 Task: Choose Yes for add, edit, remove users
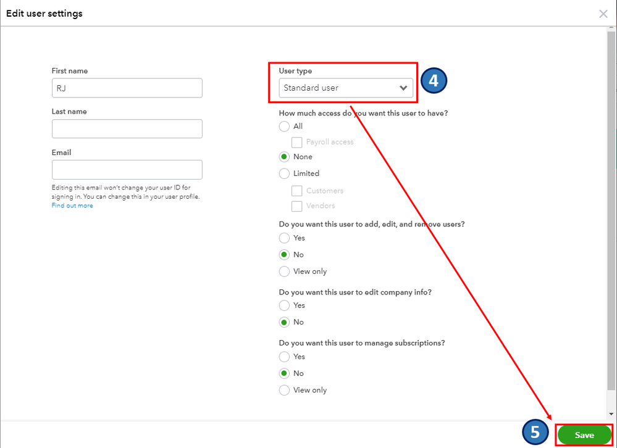tap(284, 238)
